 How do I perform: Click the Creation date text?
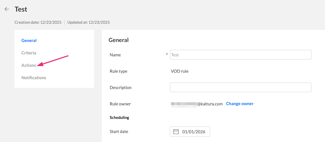click(38, 22)
